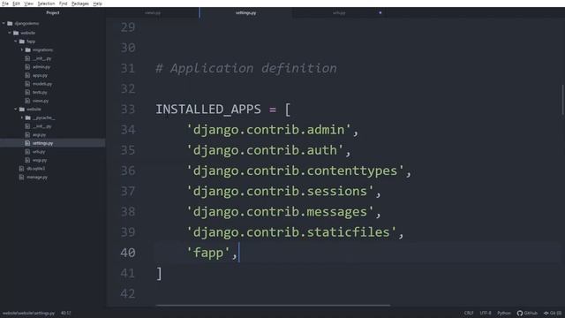Click file path in status bar
This screenshot has width=565, height=318.
click(x=28, y=313)
